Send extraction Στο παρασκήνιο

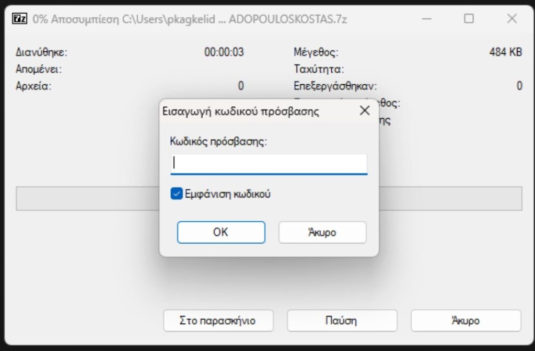pyautogui.click(x=218, y=321)
